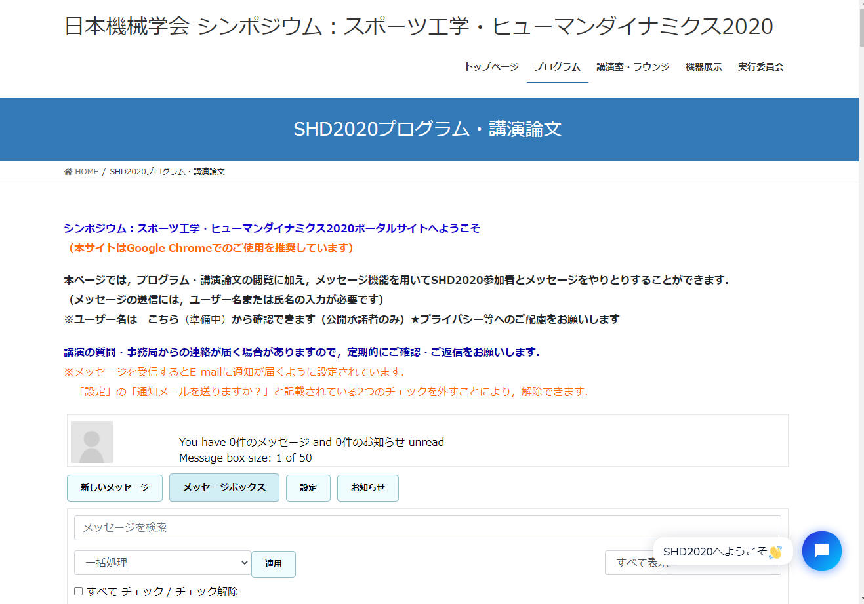Click the Message box size: 1 of 50 text

245,458
